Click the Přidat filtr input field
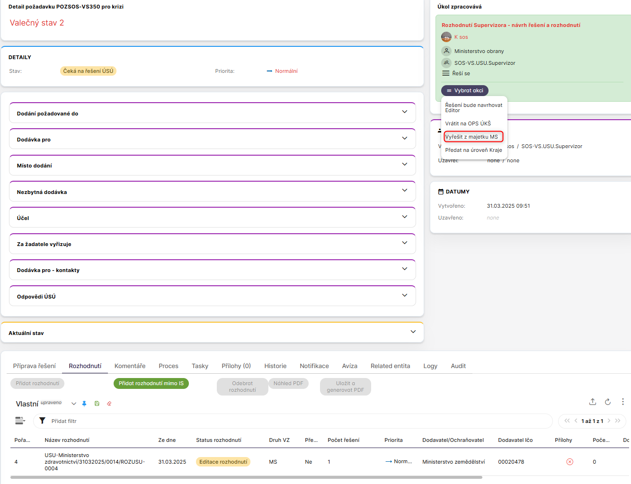Screen dimensions: 631x484 [x=293, y=421]
